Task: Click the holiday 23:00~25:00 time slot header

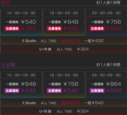Action: [106, 75]
